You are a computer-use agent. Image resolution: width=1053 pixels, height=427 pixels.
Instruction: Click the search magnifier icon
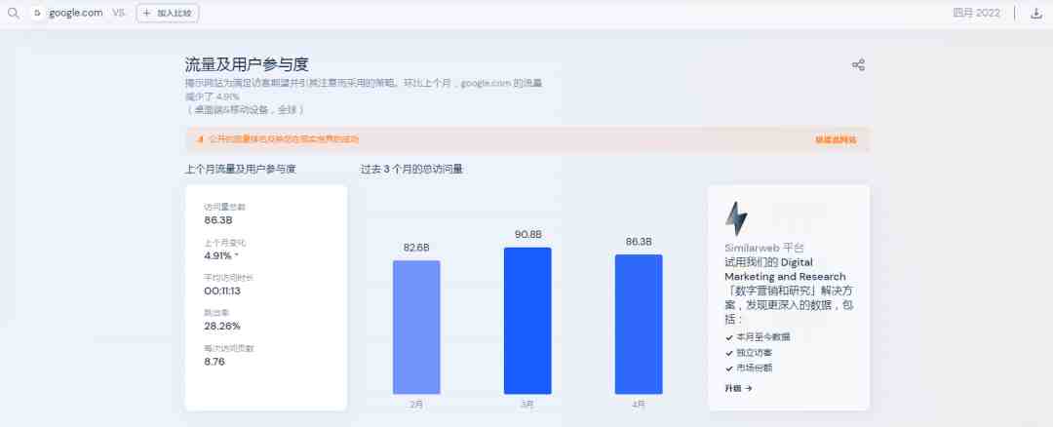click(13, 13)
